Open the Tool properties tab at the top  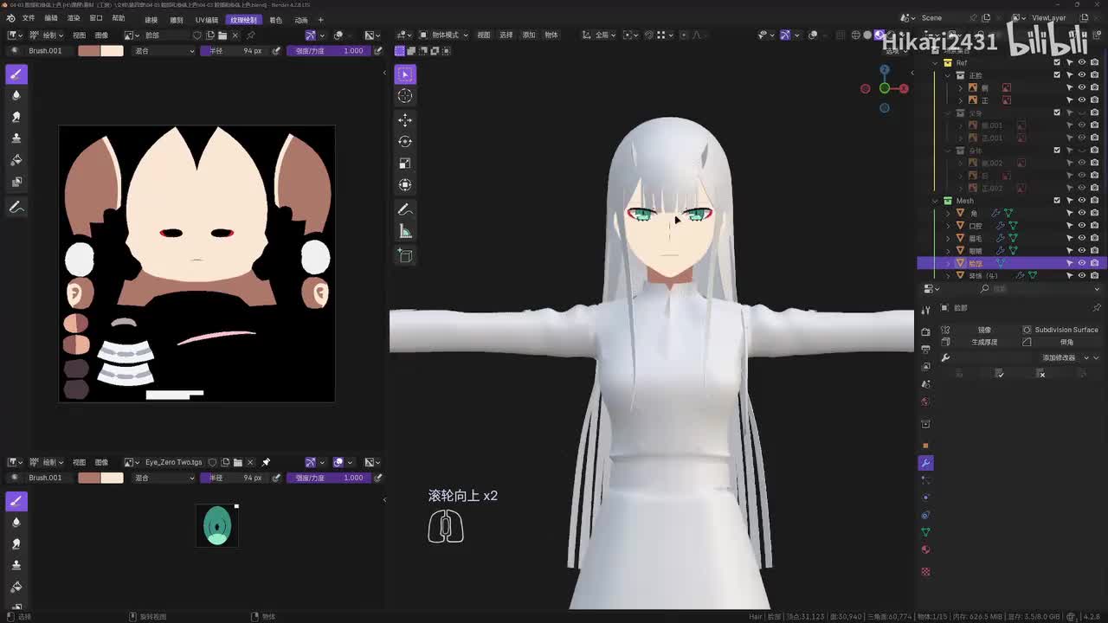point(925,309)
